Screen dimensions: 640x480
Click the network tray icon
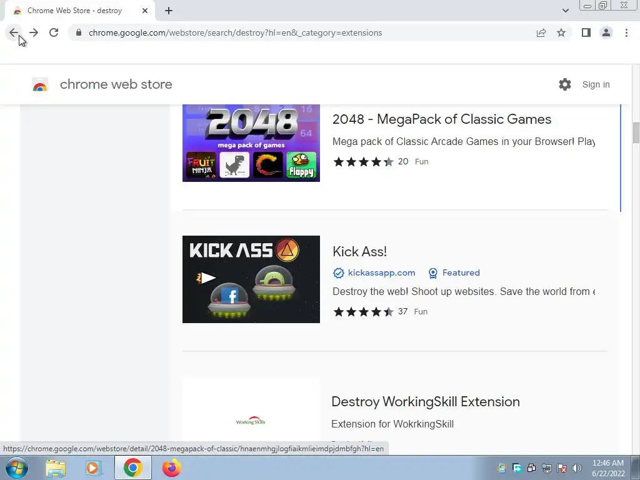point(547,468)
